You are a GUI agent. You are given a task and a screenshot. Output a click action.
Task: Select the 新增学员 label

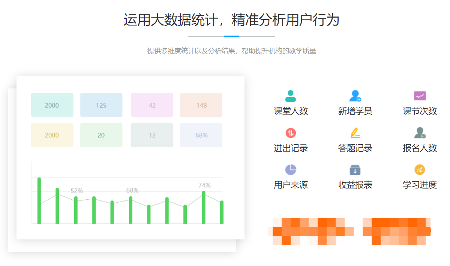coord(355,111)
